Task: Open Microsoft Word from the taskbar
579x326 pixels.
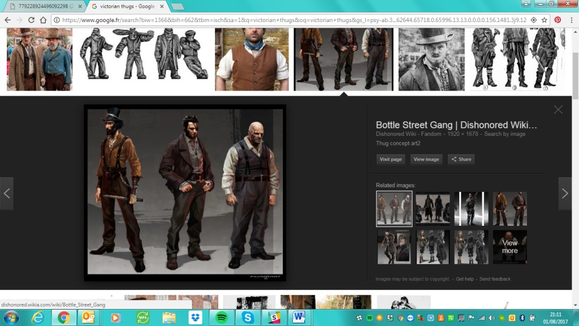Action: click(x=300, y=318)
